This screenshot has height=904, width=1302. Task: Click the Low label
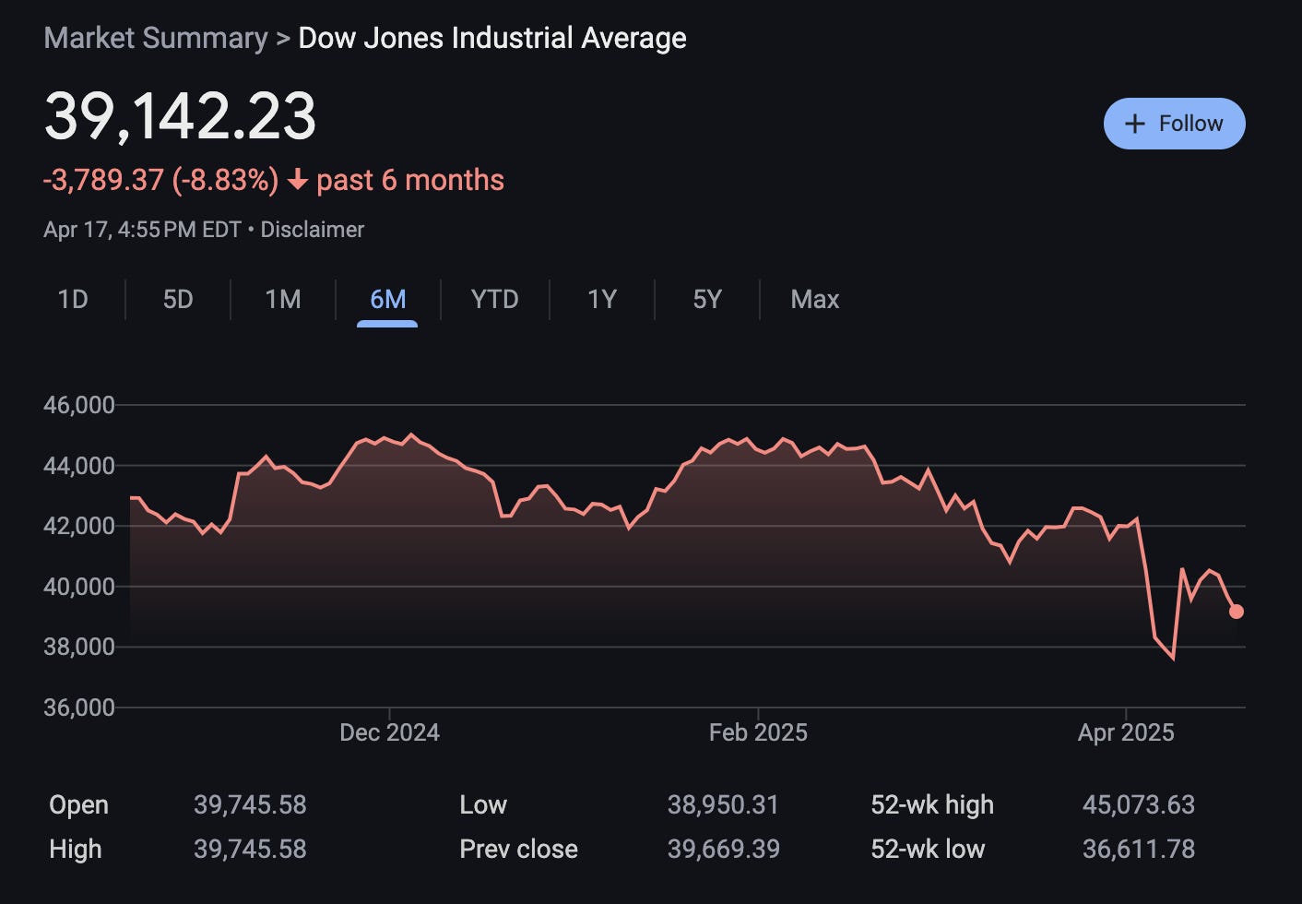tap(483, 805)
